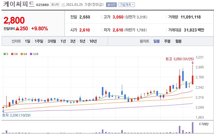Click the tallest volume bar at the right
The width and height of the screenshot is (214, 134).
[x=192, y=128]
